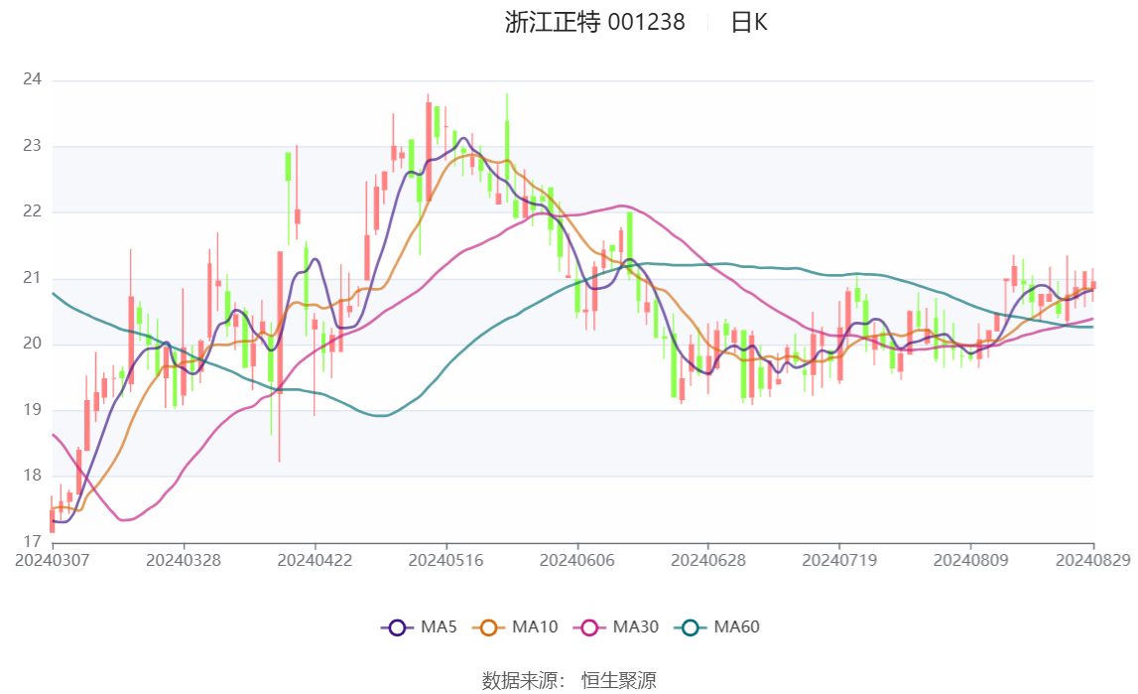Click the 日K label in title

(x=748, y=23)
